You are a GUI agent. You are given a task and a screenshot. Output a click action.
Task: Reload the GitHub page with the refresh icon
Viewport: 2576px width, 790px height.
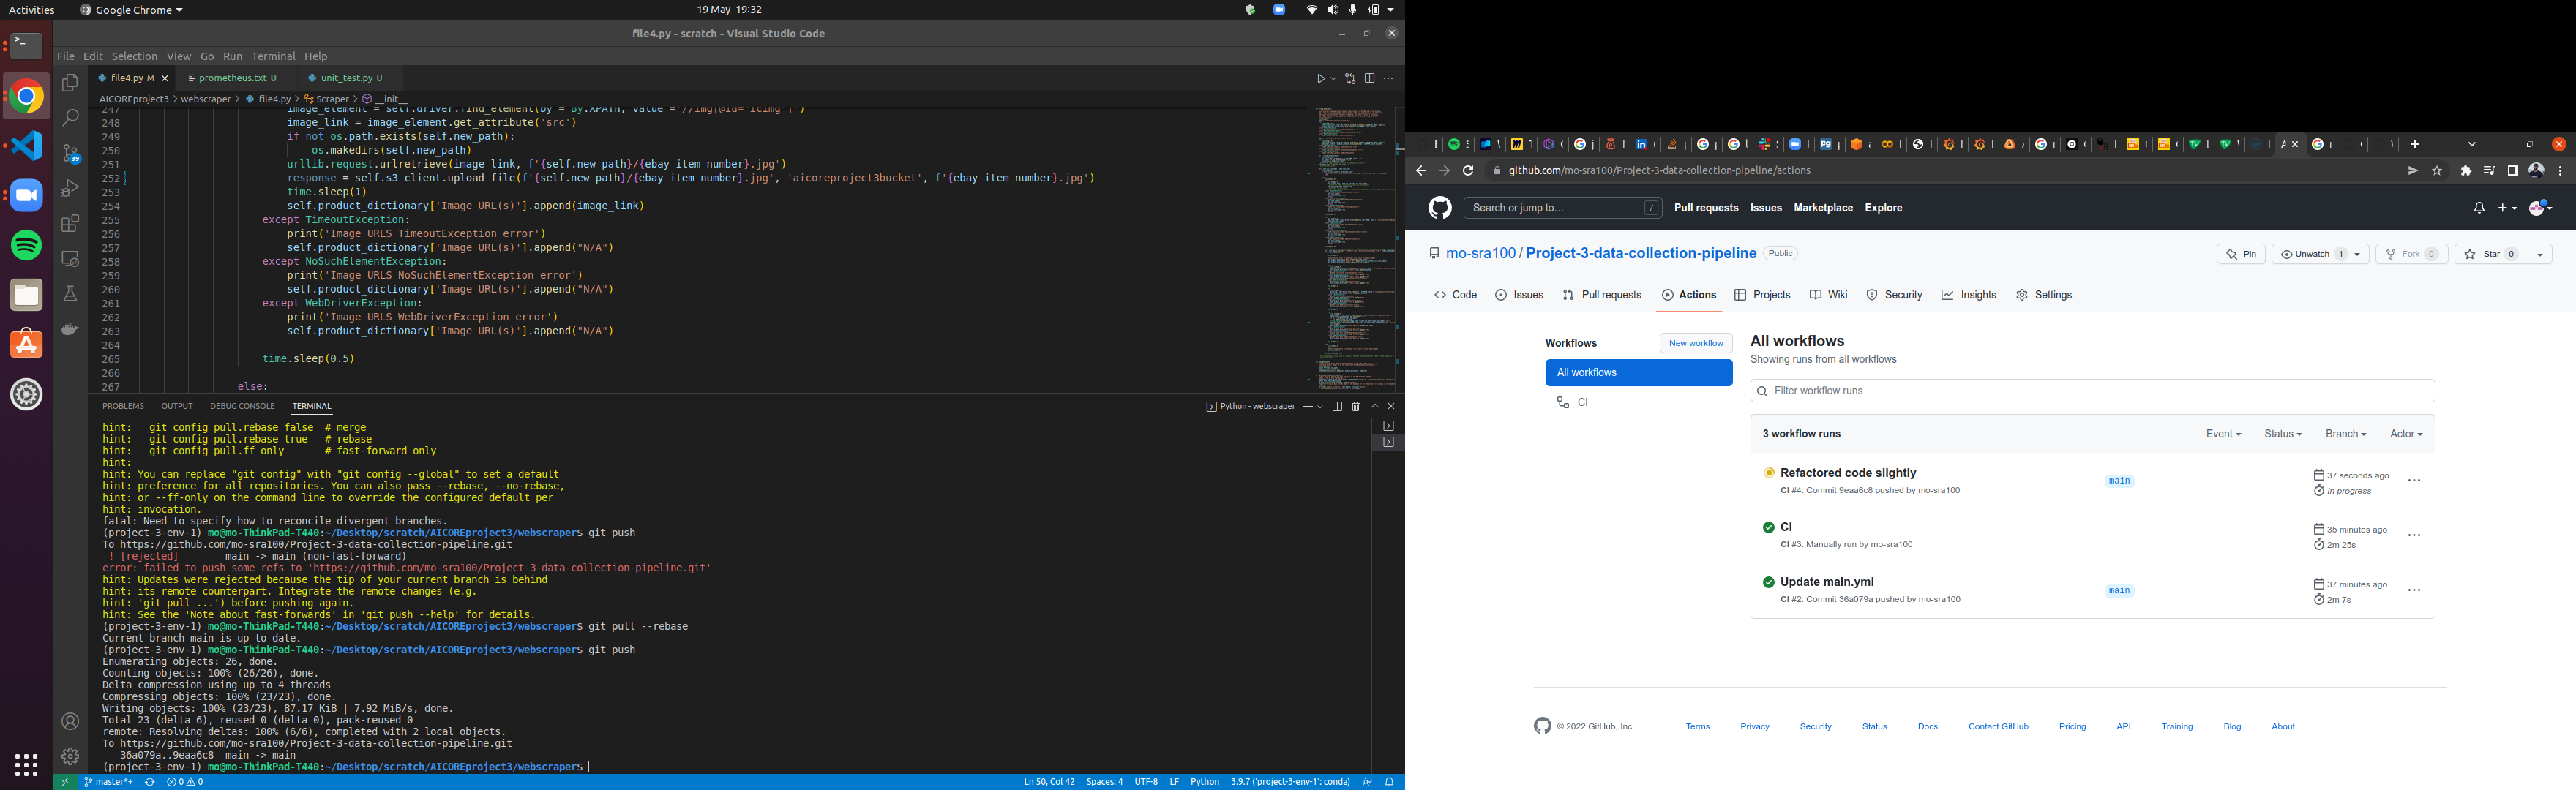pyautogui.click(x=1468, y=170)
